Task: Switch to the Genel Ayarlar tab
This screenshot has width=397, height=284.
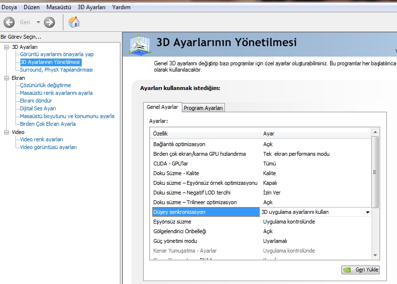Action: pyautogui.click(x=162, y=107)
